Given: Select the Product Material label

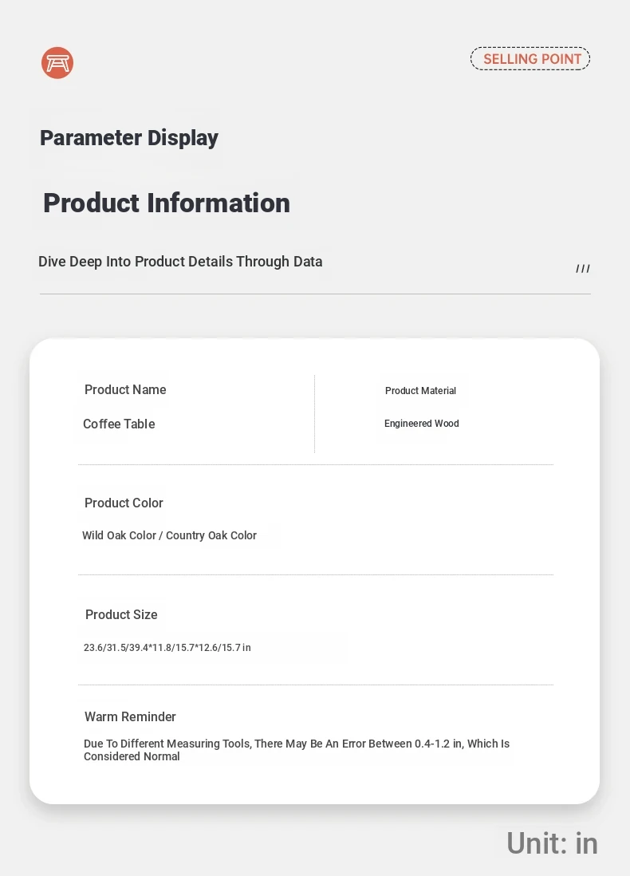Looking at the screenshot, I should pyautogui.click(x=420, y=391).
